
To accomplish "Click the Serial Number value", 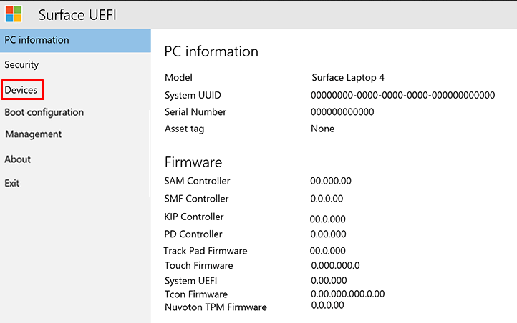I will point(342,112).
